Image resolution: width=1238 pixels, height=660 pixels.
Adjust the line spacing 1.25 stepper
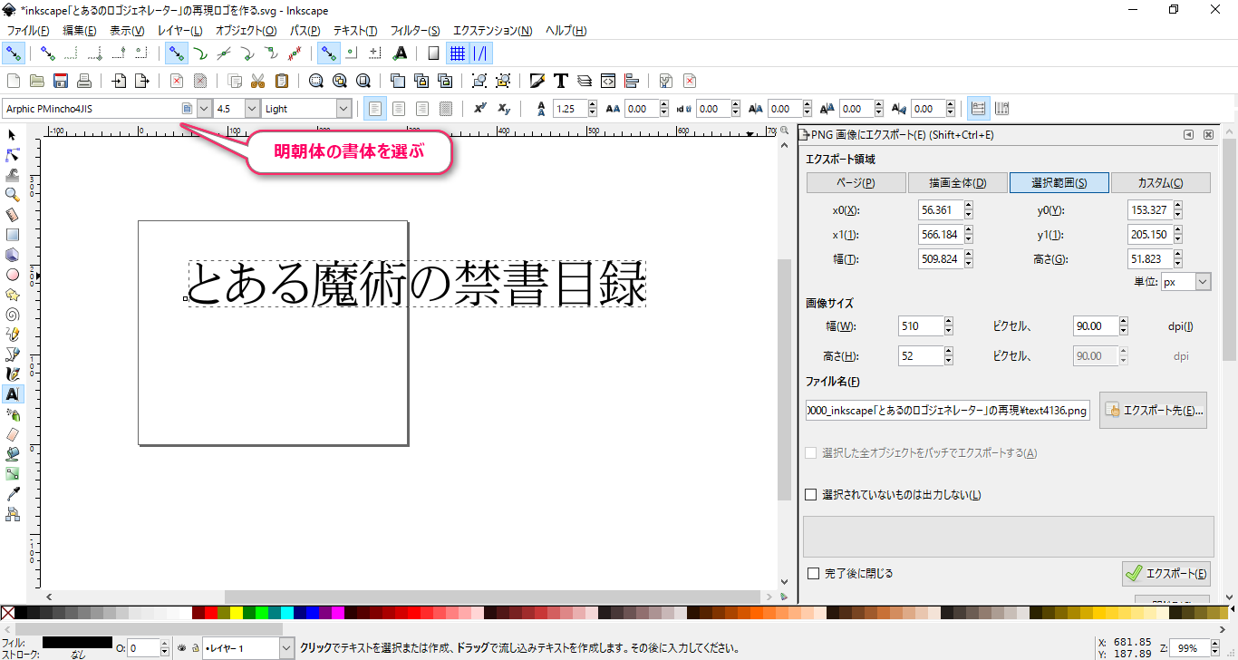(x=592, y=109)
